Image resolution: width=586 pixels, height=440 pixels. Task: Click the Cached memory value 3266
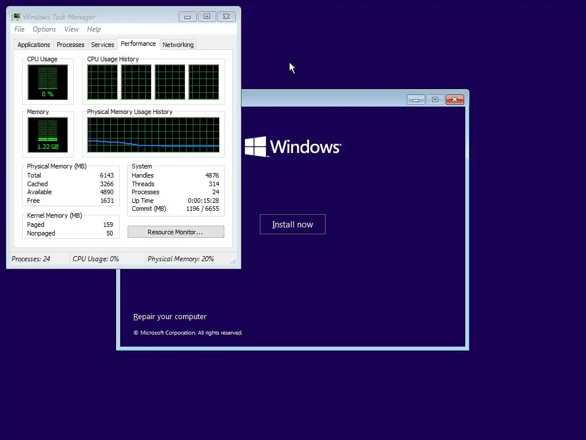[106, 184]
